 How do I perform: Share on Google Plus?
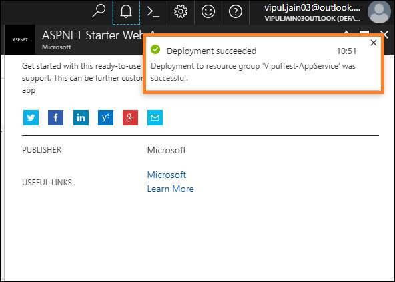[x=130, y=117]
